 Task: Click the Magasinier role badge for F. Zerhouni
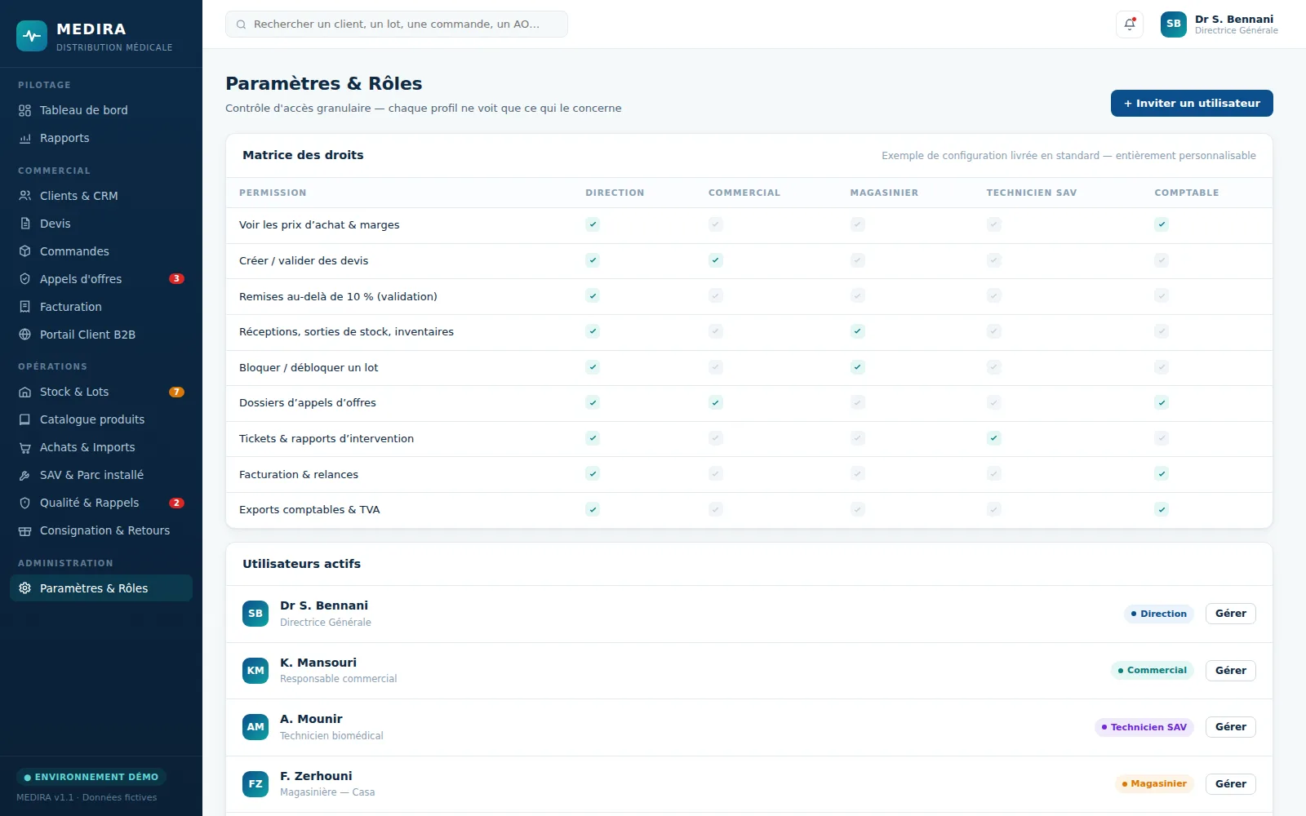tap(1154, 784)
